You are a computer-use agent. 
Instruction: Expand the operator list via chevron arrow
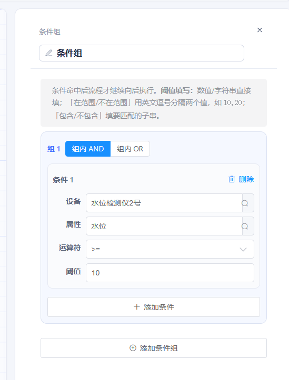[243, 249]
